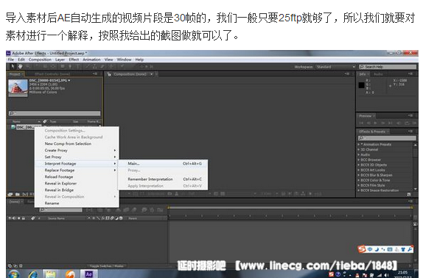Click the Sogou input method S icon
The image size is (423, 278).
[362, 249]
